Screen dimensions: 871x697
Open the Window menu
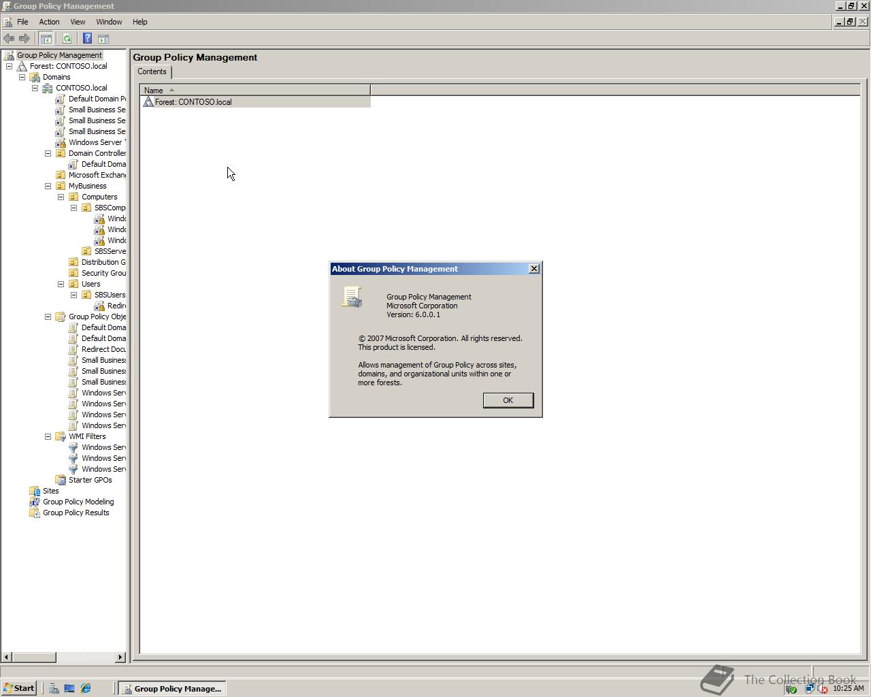[109, 22]
